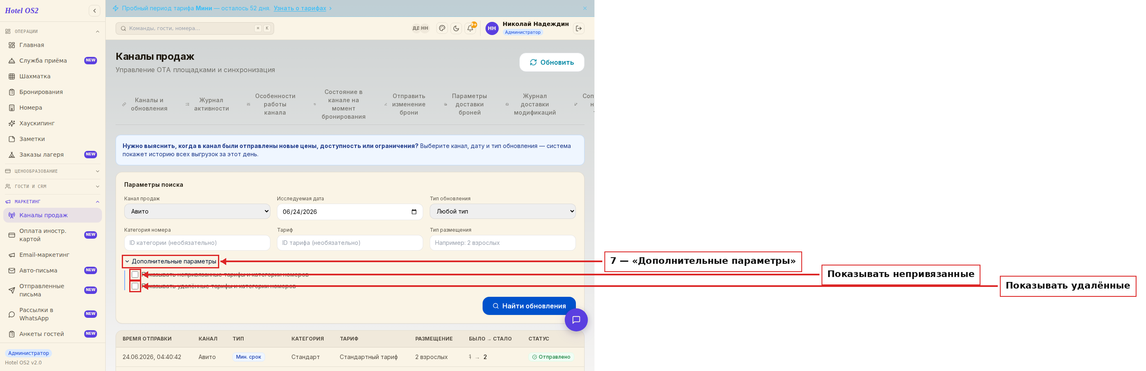1146x371 pixels.
Task: Collapse the Дополнительные параметры section
Action: [170, 261]
